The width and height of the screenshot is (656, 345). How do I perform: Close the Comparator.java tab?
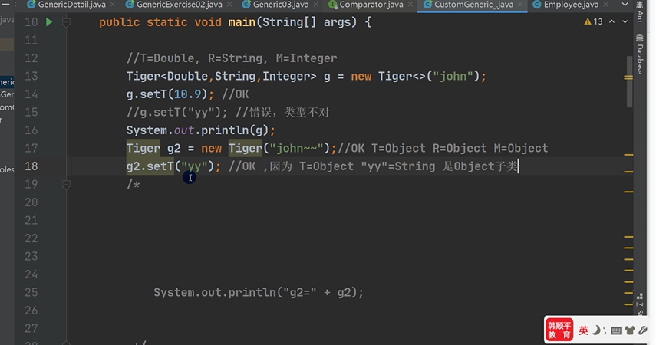click(x=410, y=5)
